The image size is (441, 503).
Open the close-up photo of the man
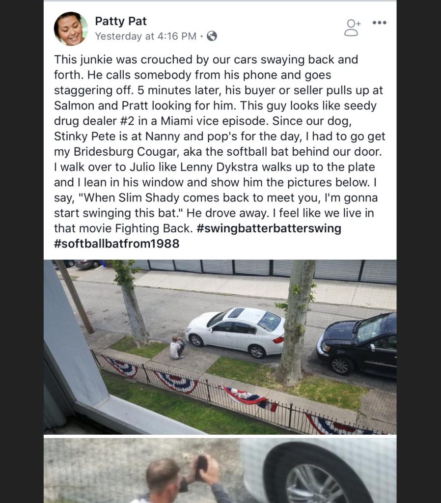pos(220,471)
